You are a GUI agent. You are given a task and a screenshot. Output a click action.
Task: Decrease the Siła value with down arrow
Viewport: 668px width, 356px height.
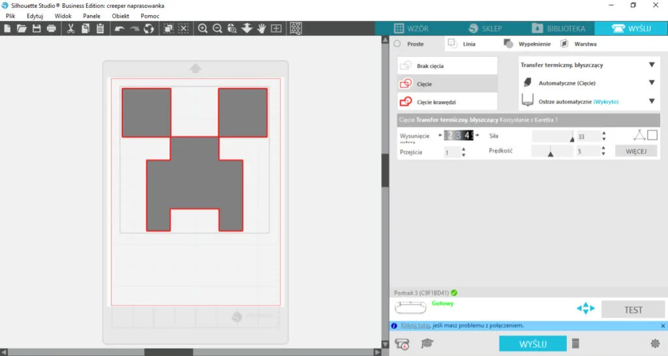(603, 139)
